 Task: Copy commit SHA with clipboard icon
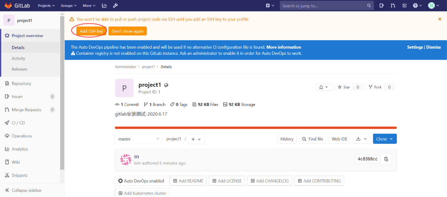pyautogui.click(x=386, y=159)
